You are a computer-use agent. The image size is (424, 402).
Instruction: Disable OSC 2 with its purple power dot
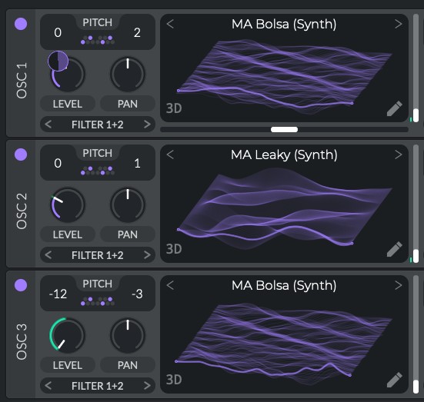point(21,154)
